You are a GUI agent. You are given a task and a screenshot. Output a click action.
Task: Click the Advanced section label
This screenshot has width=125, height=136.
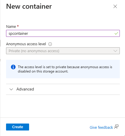click(x=25, y=89)
